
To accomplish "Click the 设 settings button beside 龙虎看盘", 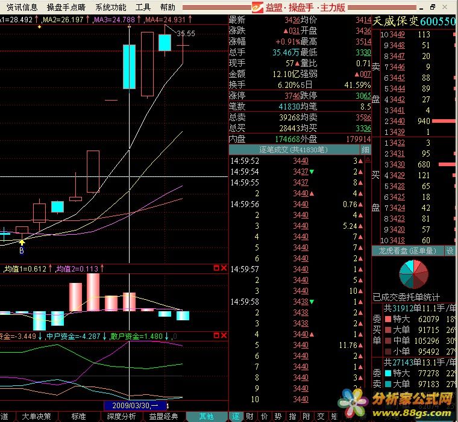I will (450, 250).
